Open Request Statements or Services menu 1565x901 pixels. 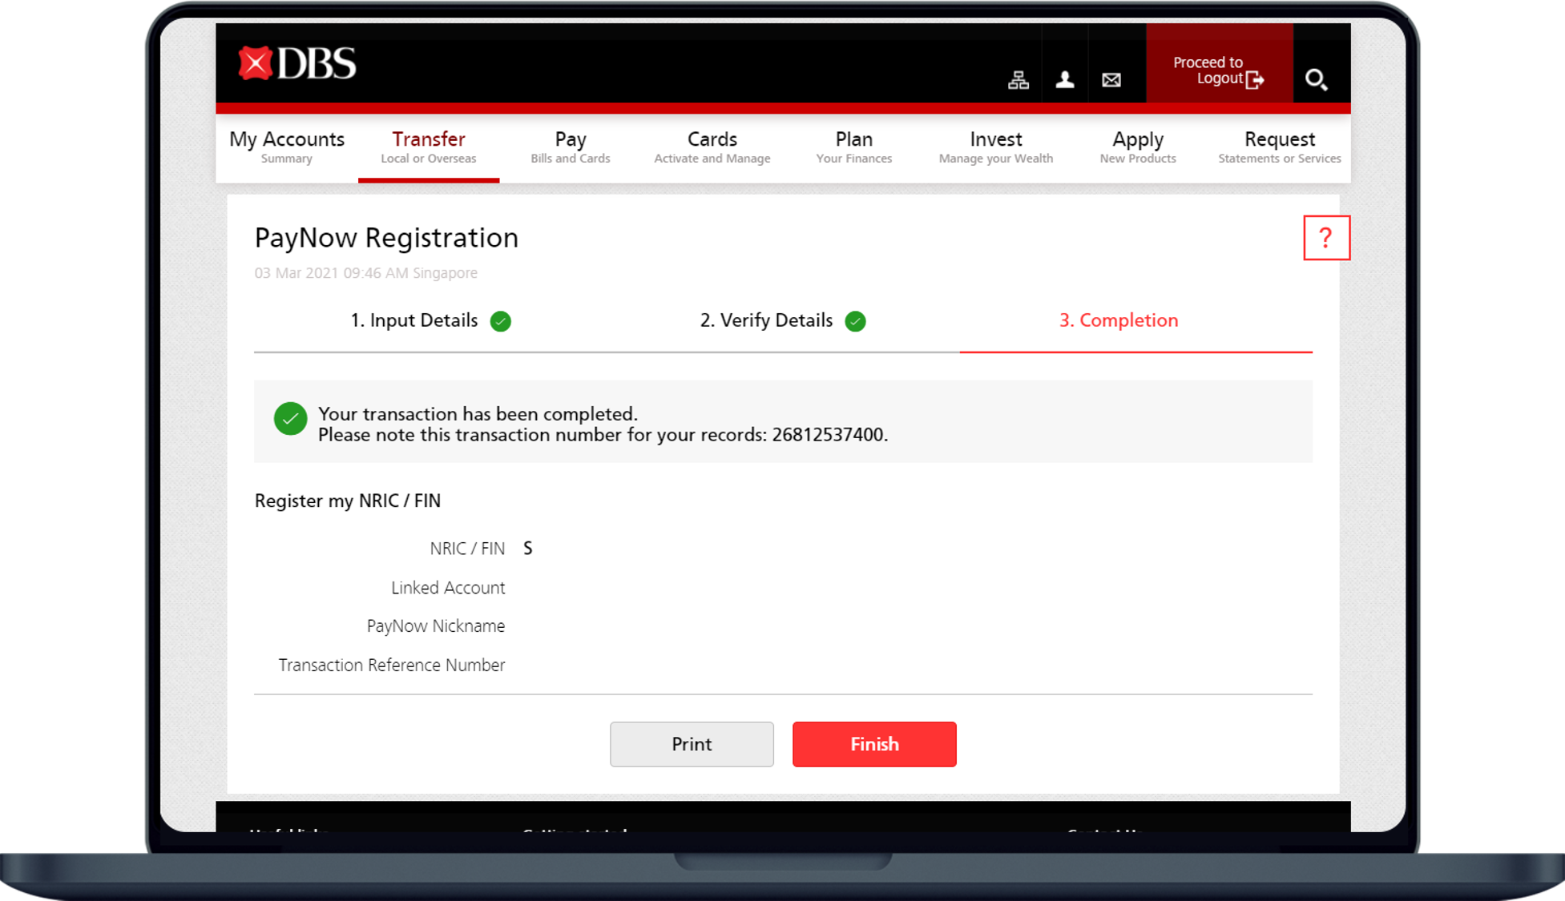pyautogui.click(x=1279, y=147)
